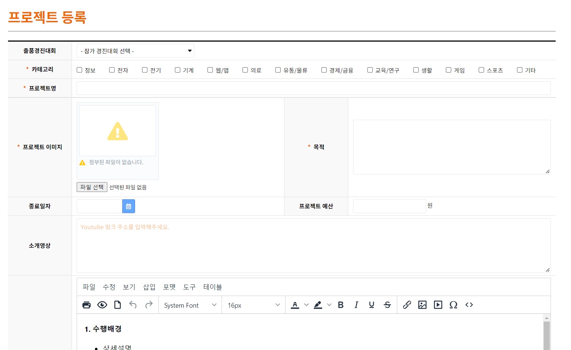Open the 참가 경진대회 선택 dropdown
Viewport: 571px width, 350px height.
tap(135, 51)
